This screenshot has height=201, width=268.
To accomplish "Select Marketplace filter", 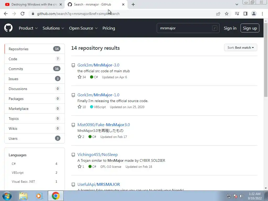I will point(35,109).
